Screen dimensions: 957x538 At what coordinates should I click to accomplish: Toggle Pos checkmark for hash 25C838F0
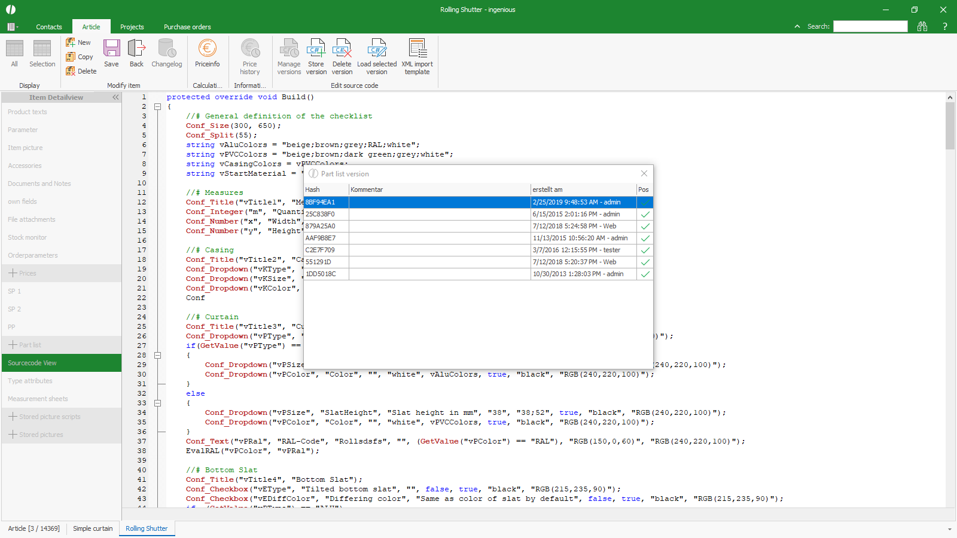645,215
